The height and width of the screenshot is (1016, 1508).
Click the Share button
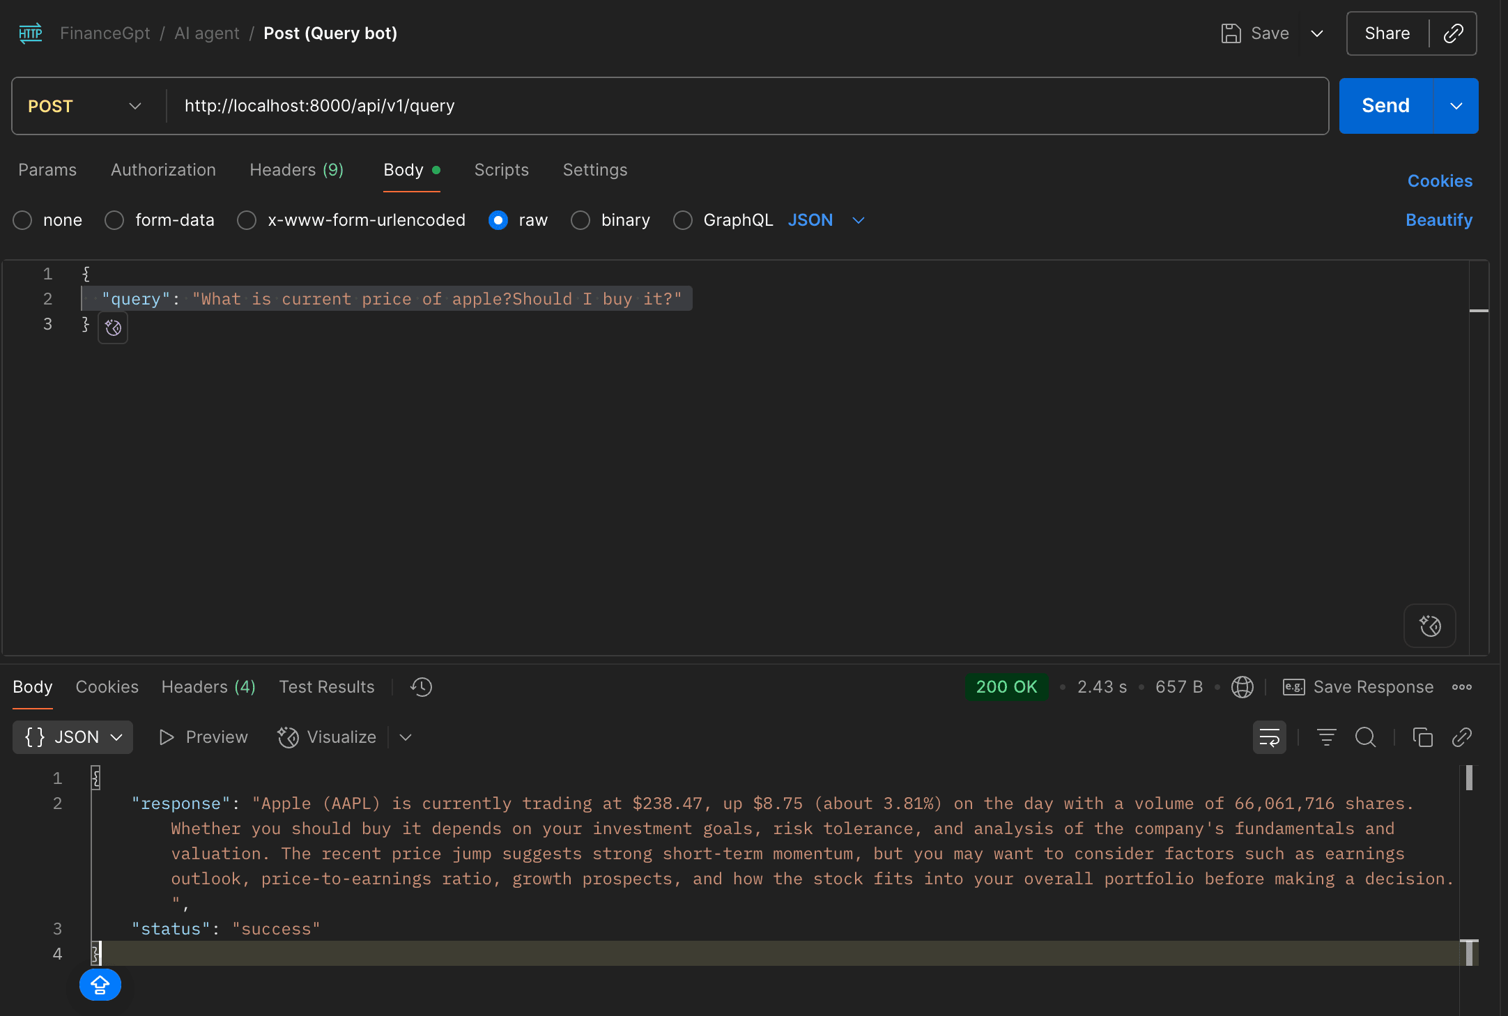tap(1387, 33)
